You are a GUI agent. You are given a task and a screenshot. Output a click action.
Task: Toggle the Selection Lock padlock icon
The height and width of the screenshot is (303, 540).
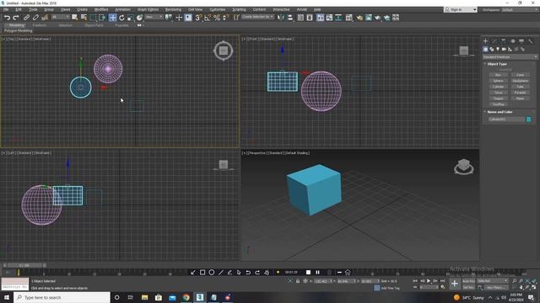(x=298, y=281)
